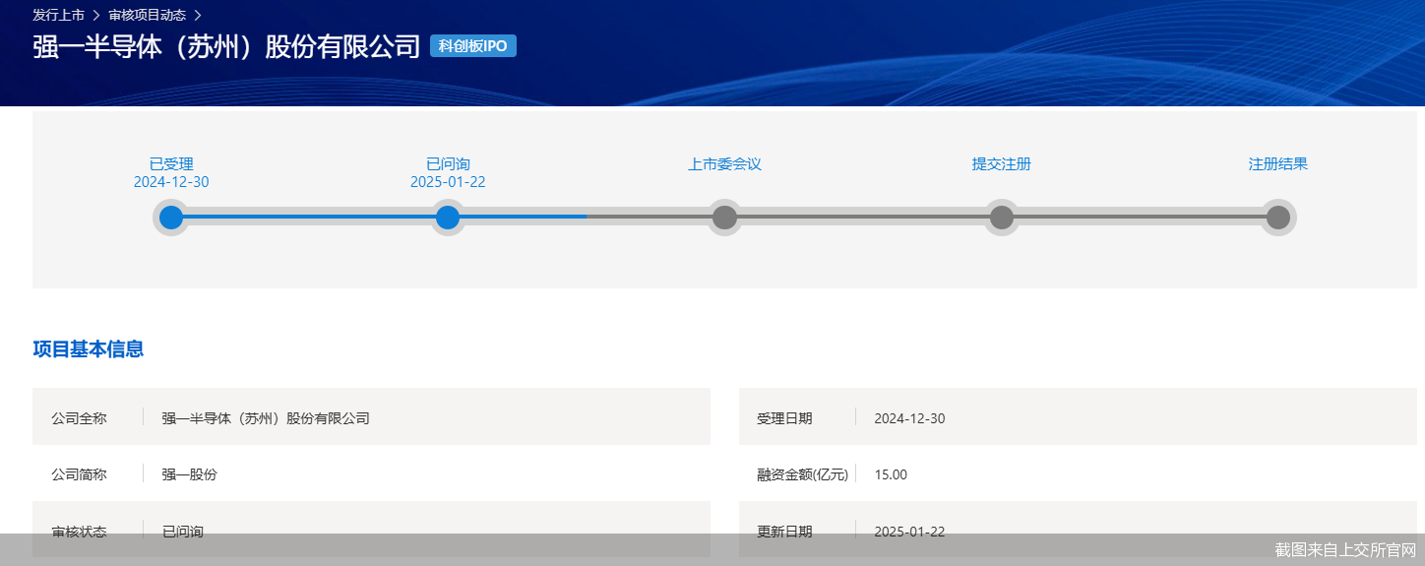This screenshot has width=1425, height=566.
Task: Click the 注册结果 gray step circle
Action: (x=1277, y=217)
